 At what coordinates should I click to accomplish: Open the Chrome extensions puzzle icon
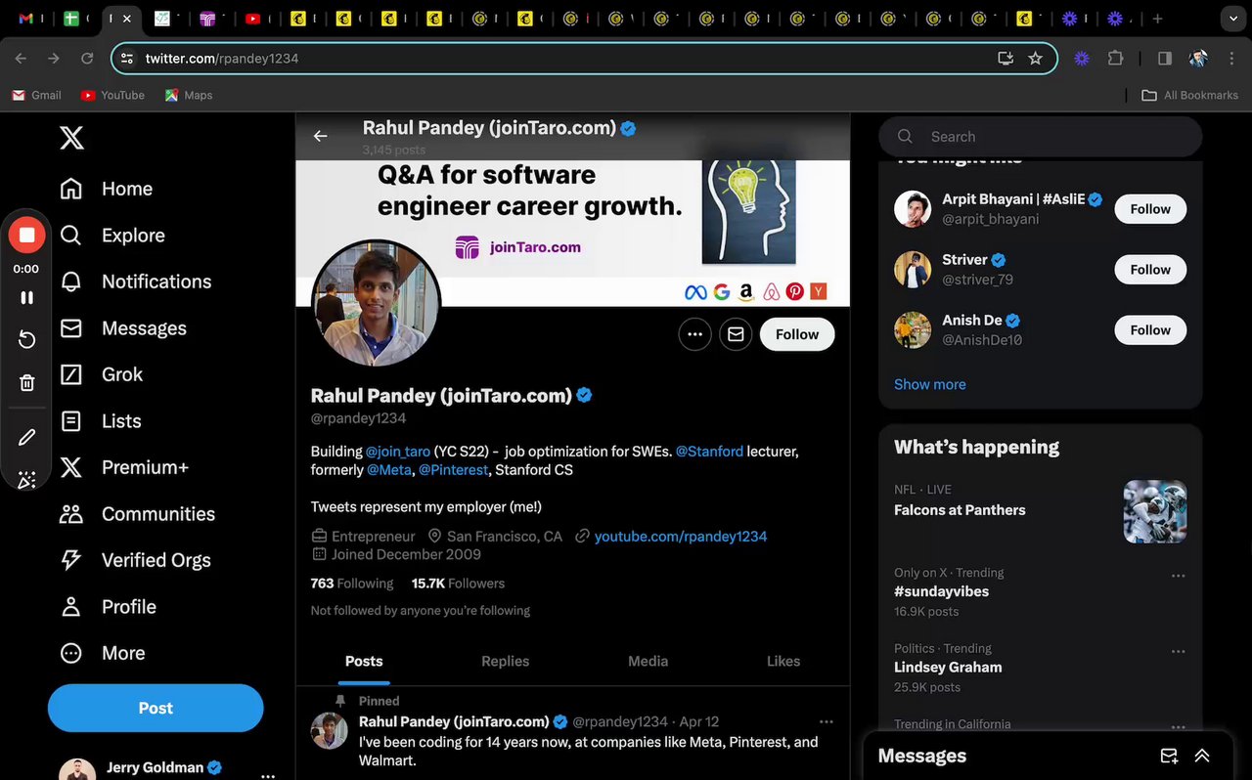[x=1115, y=59]
